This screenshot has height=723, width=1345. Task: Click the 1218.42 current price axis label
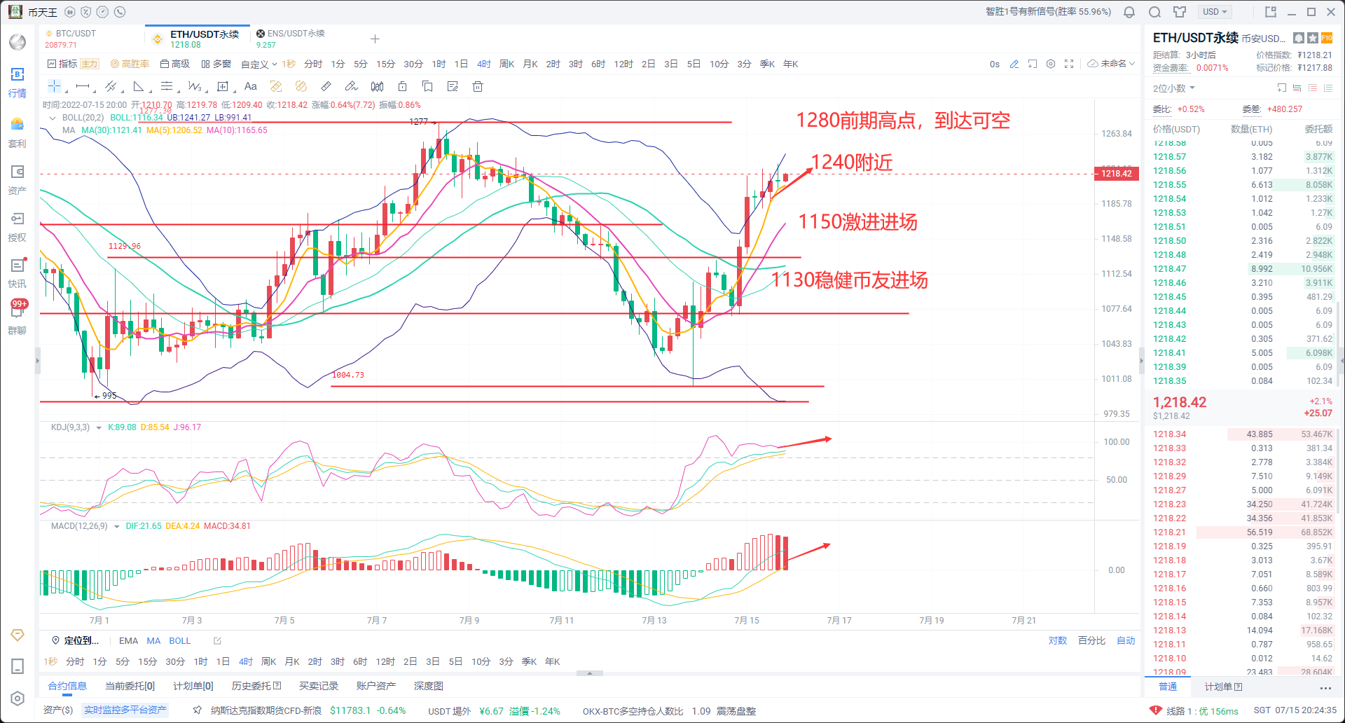[1117, 174]
